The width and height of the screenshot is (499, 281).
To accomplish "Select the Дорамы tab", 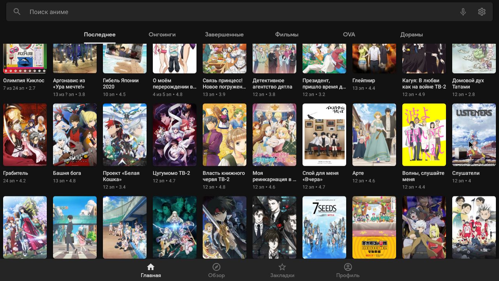I will click(x=412, y=34).
